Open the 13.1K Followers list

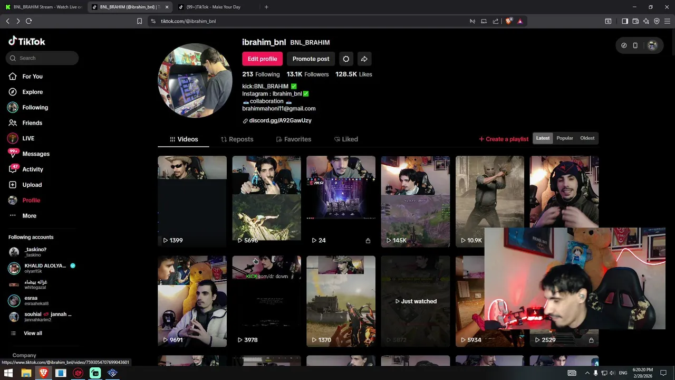point(307,74)
